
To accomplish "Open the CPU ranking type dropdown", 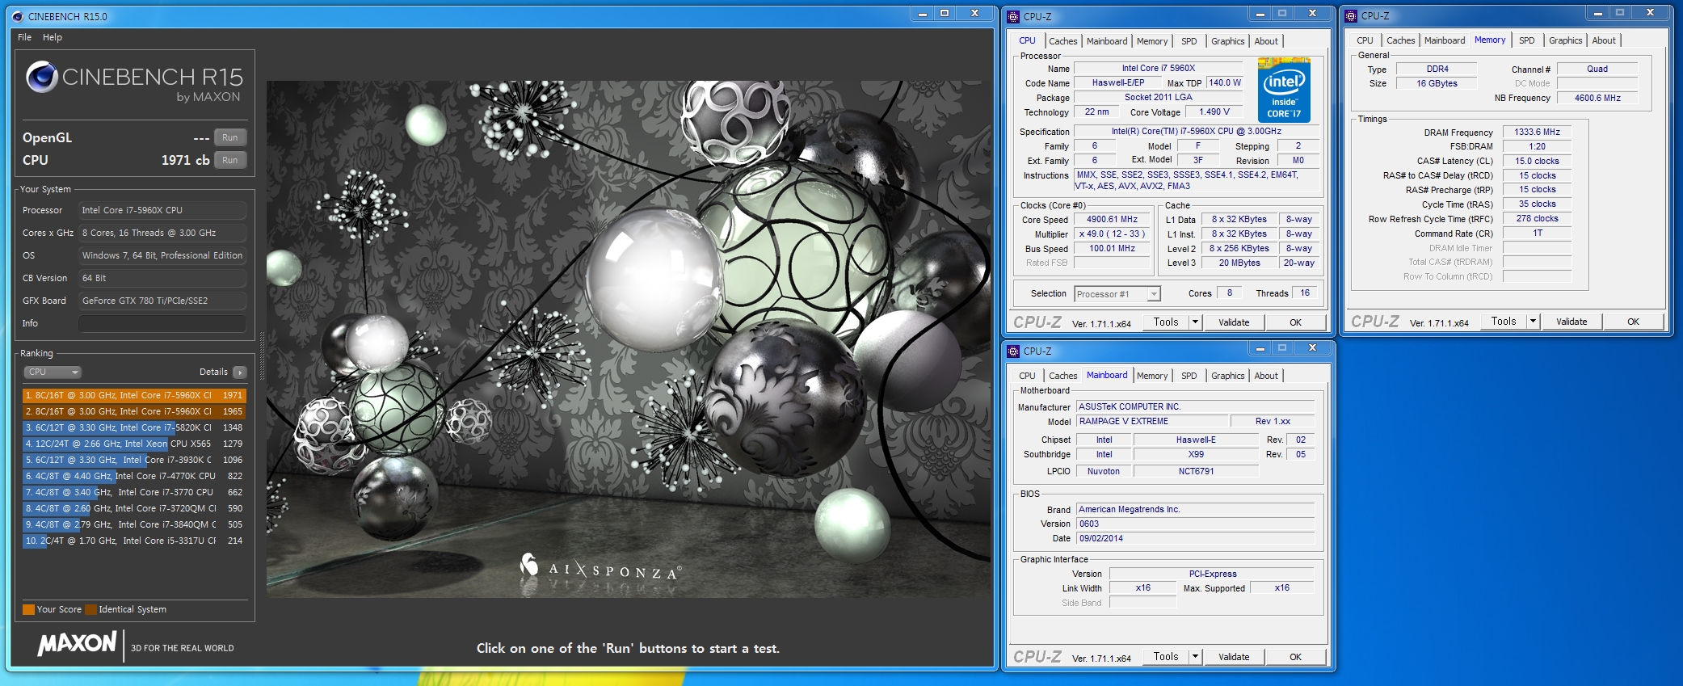I will coord(53,372).
